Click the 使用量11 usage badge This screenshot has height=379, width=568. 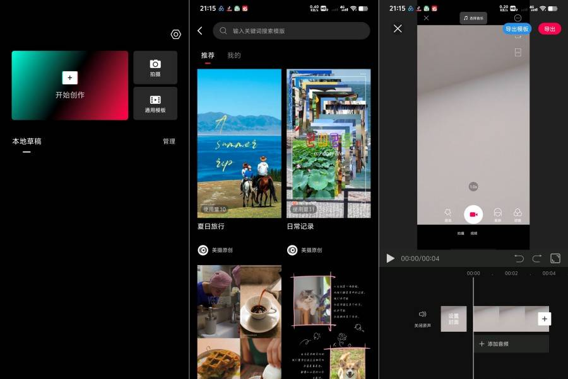tap(304, 209)
